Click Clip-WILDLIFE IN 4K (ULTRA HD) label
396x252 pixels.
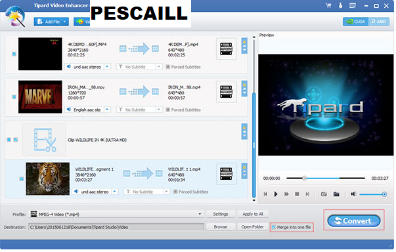[x=97, y=140]
